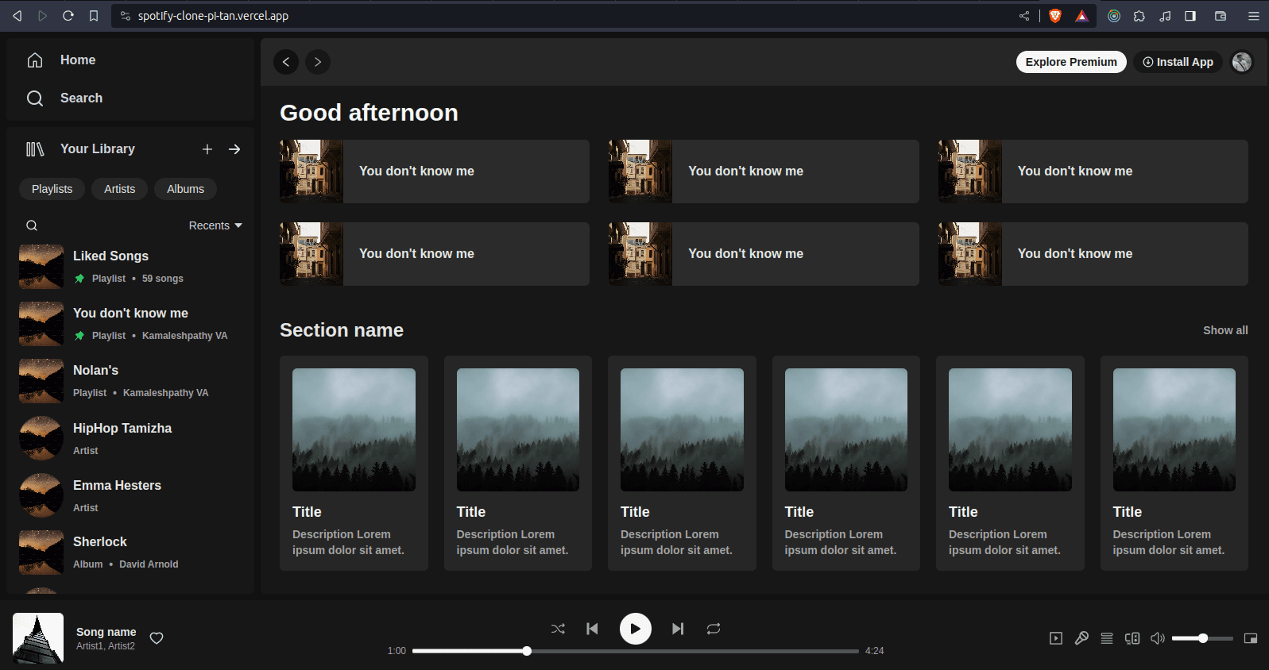Search within Your Library
Viewport: 1269px width, 670px height.
click(32, 225)
